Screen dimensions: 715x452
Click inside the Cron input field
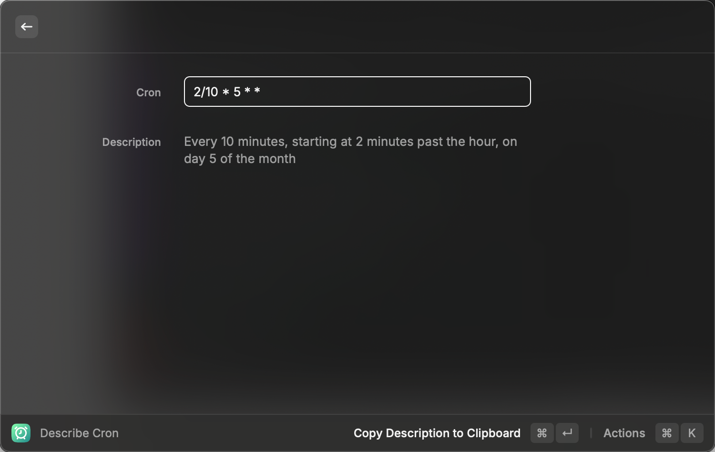(357, 92)
